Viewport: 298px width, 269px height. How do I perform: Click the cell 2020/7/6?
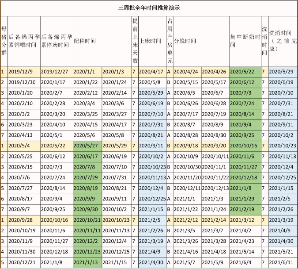click(24, 178)
